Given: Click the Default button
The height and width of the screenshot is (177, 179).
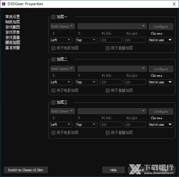Looking at the screenshot, I should tap(139, 170).
